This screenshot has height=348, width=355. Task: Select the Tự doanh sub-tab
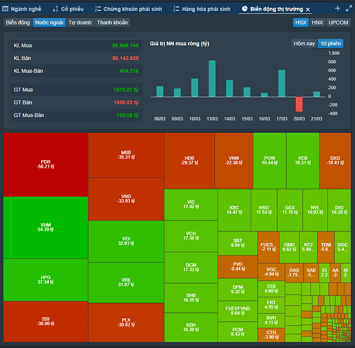pyautogui.click(x=80, y=22)
